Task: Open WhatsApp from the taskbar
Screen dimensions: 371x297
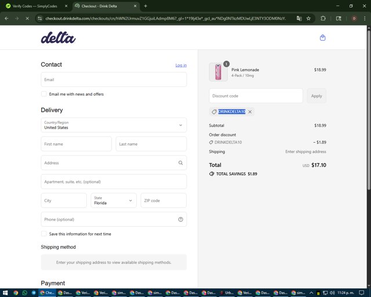Action: coord(24,293)
